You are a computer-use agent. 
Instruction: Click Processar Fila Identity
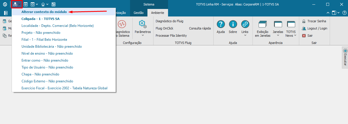[171, 35]
